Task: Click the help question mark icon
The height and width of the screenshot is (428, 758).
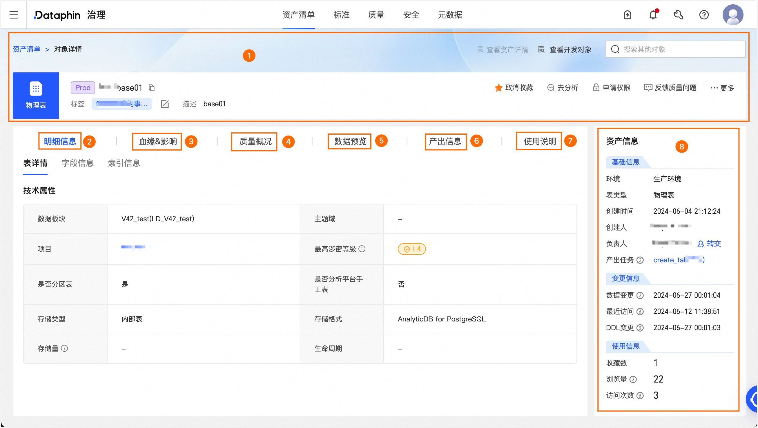Action: point(704,15)
